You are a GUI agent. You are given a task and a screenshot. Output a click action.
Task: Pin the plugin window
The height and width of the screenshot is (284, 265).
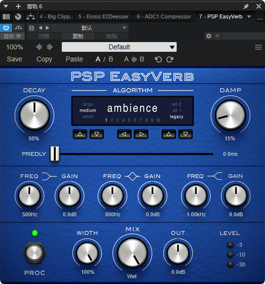246,6
